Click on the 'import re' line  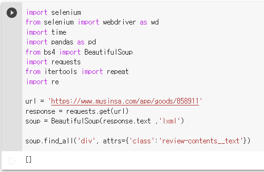point(42,82)
